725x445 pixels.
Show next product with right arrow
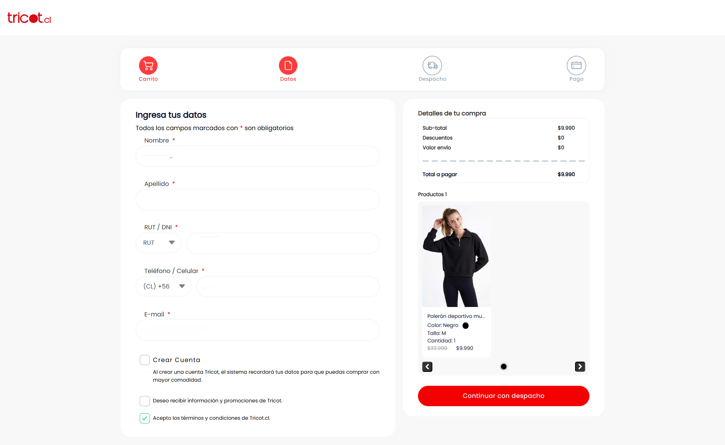[580, 367]
